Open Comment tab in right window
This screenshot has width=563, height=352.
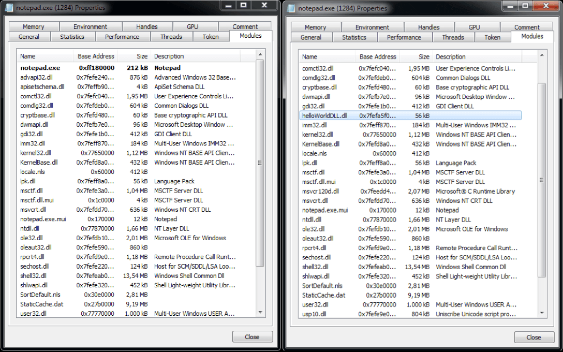point(527,27)
